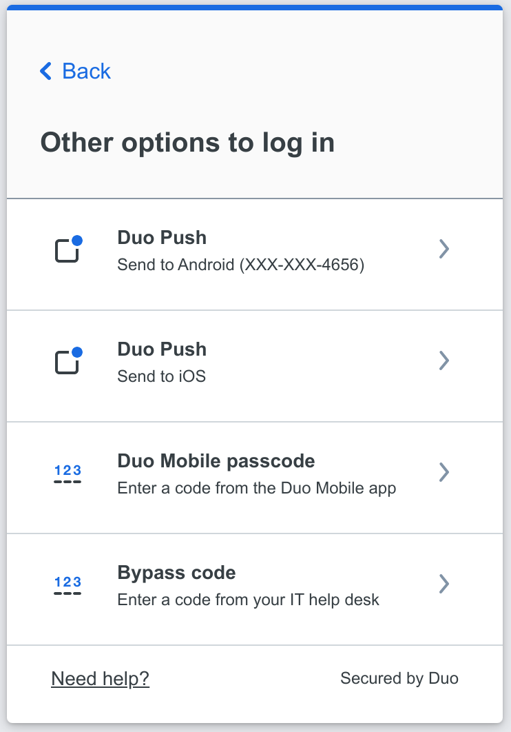The width and height of the screenshot is (511, 732).
Task: Click the Back chevron arrow icon
Action: (x=45, y=72)
